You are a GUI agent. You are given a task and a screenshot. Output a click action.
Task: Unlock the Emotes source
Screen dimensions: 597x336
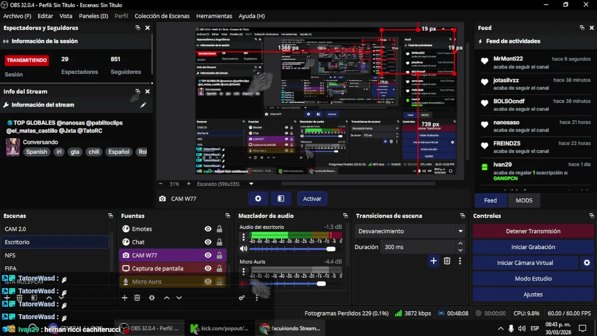[x=219, y=229]
